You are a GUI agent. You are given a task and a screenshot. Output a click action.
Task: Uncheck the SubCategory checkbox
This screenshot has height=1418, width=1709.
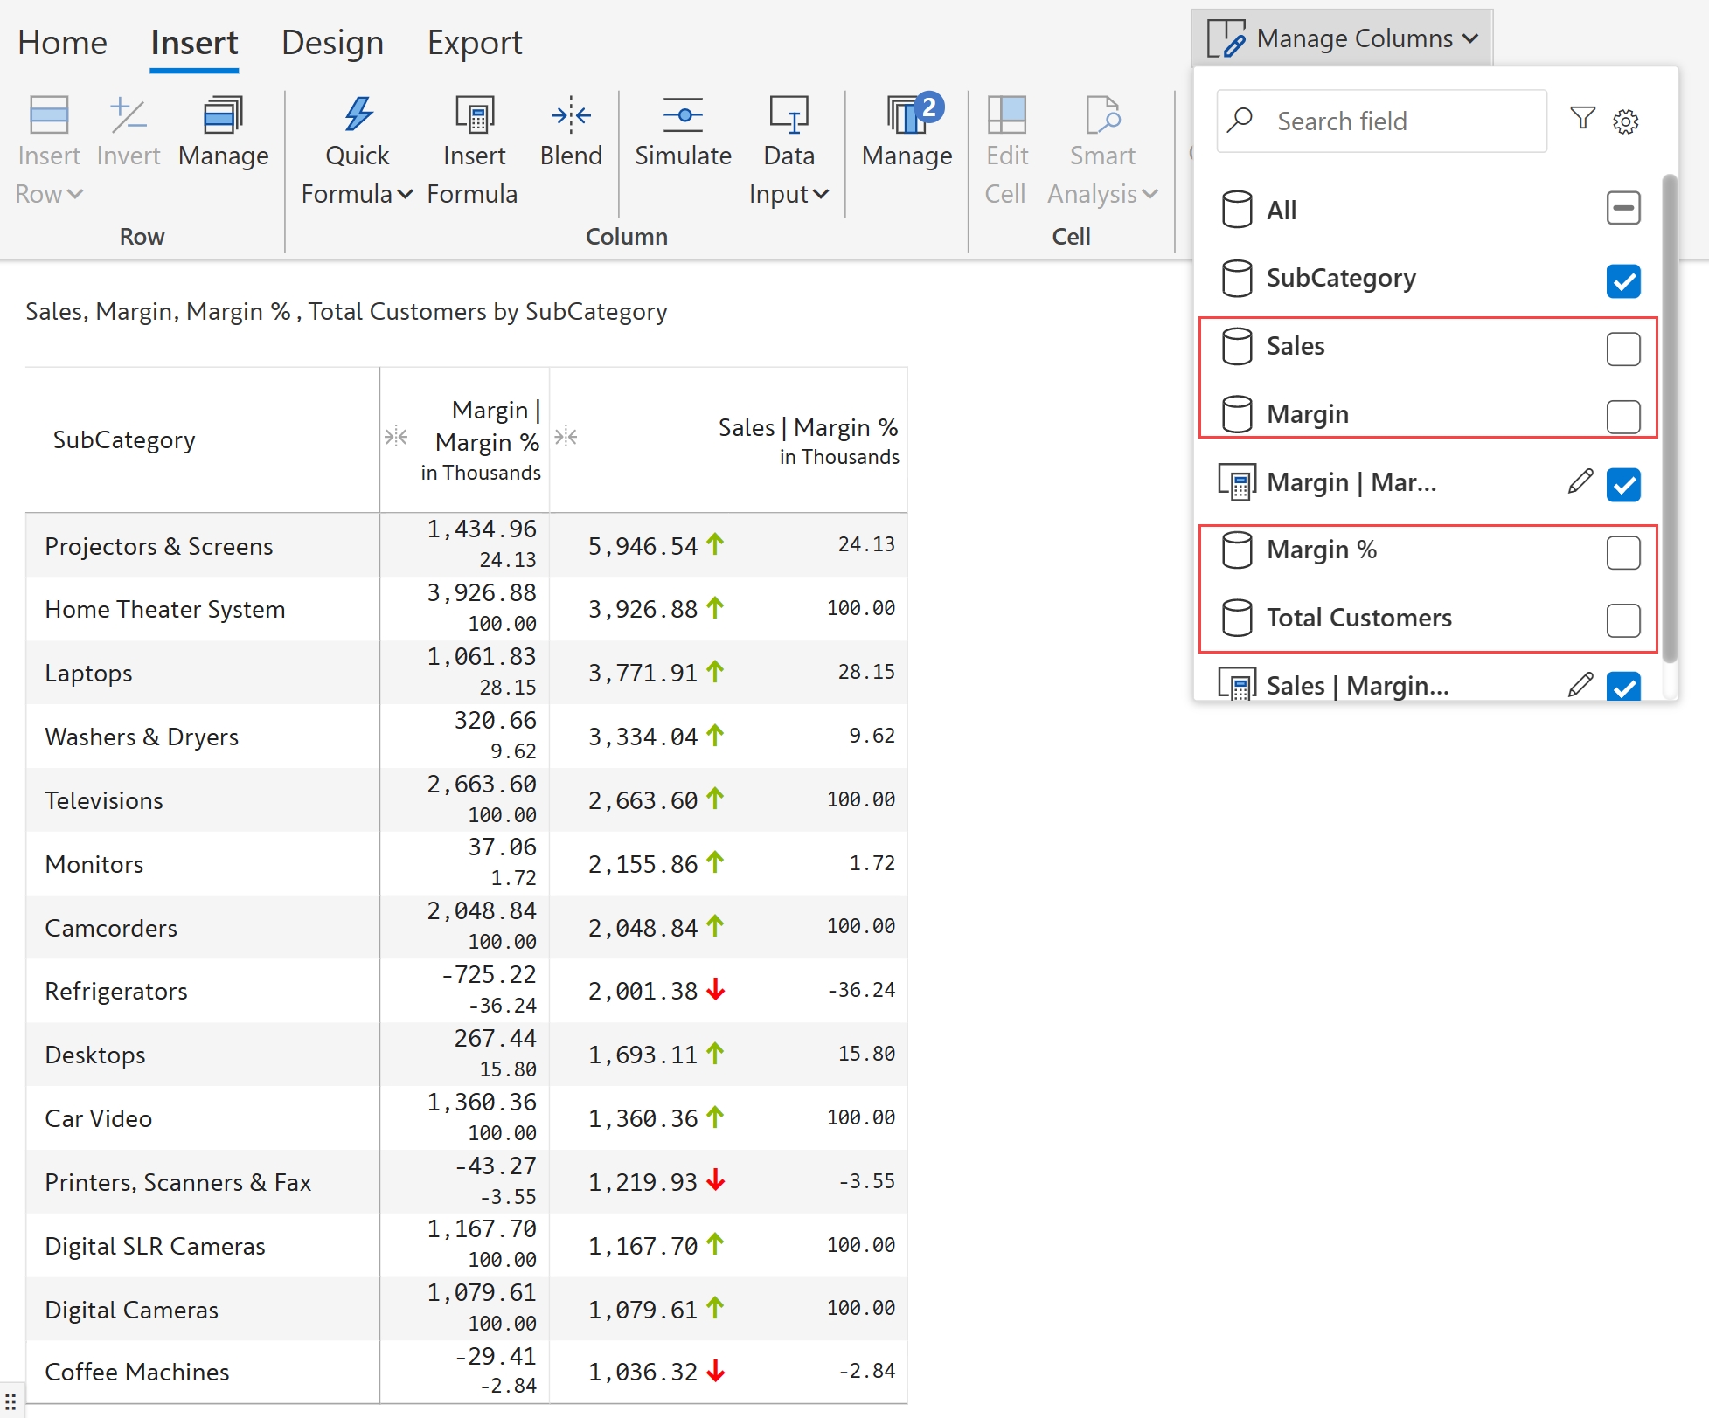(x=1622, y=280)
